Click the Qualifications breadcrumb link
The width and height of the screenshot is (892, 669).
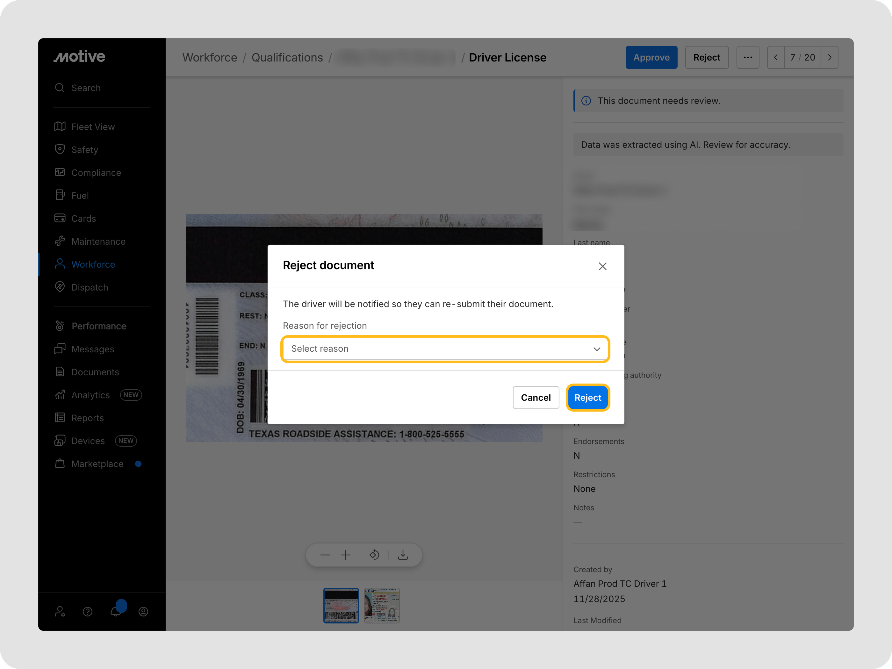coord(287,57)
